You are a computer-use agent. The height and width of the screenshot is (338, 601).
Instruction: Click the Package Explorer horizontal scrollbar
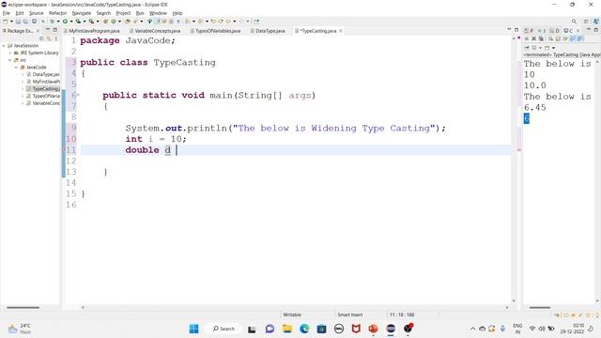point(23,307)
